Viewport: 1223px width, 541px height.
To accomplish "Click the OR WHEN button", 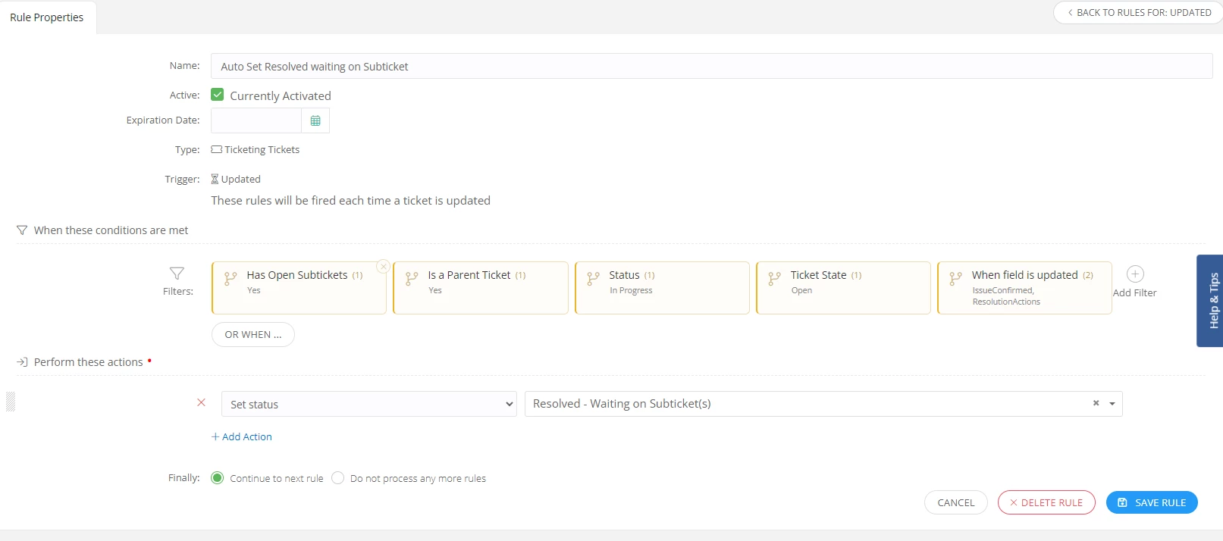I will tap(253, 334).
